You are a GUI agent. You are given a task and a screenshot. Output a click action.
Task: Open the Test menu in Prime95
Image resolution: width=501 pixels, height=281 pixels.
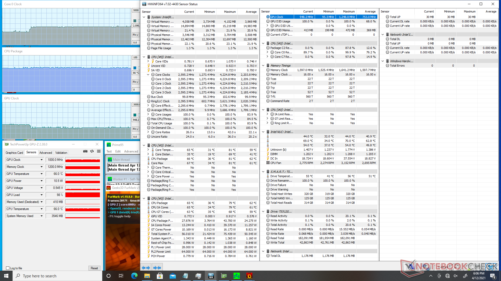[109, 151]
